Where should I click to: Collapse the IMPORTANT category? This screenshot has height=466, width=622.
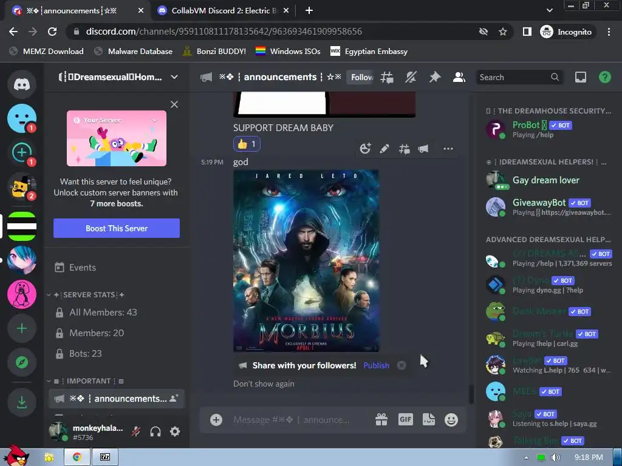[x=85, y=381]
